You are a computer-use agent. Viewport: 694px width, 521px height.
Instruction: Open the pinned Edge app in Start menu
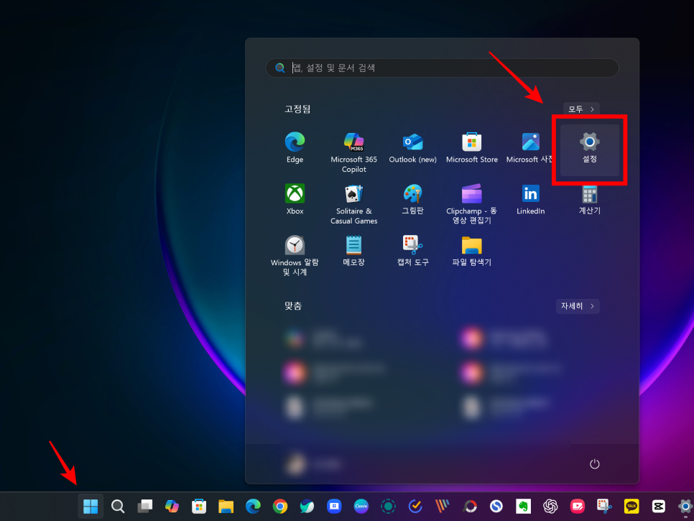tap(295, 148)
